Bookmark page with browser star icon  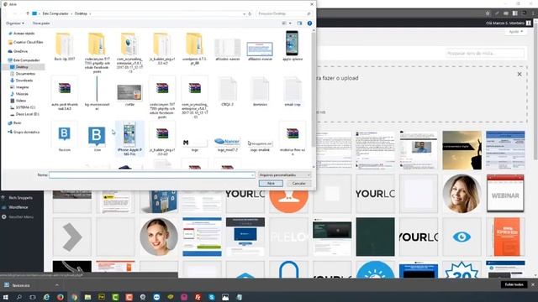pos(488,13)
